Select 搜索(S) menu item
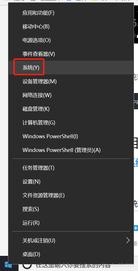 pyautogui.click(x=71, y=209)
